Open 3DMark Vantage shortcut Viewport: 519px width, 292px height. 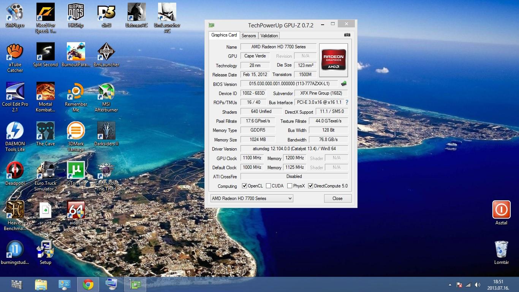pyautogui.click(x=76, y=136)
